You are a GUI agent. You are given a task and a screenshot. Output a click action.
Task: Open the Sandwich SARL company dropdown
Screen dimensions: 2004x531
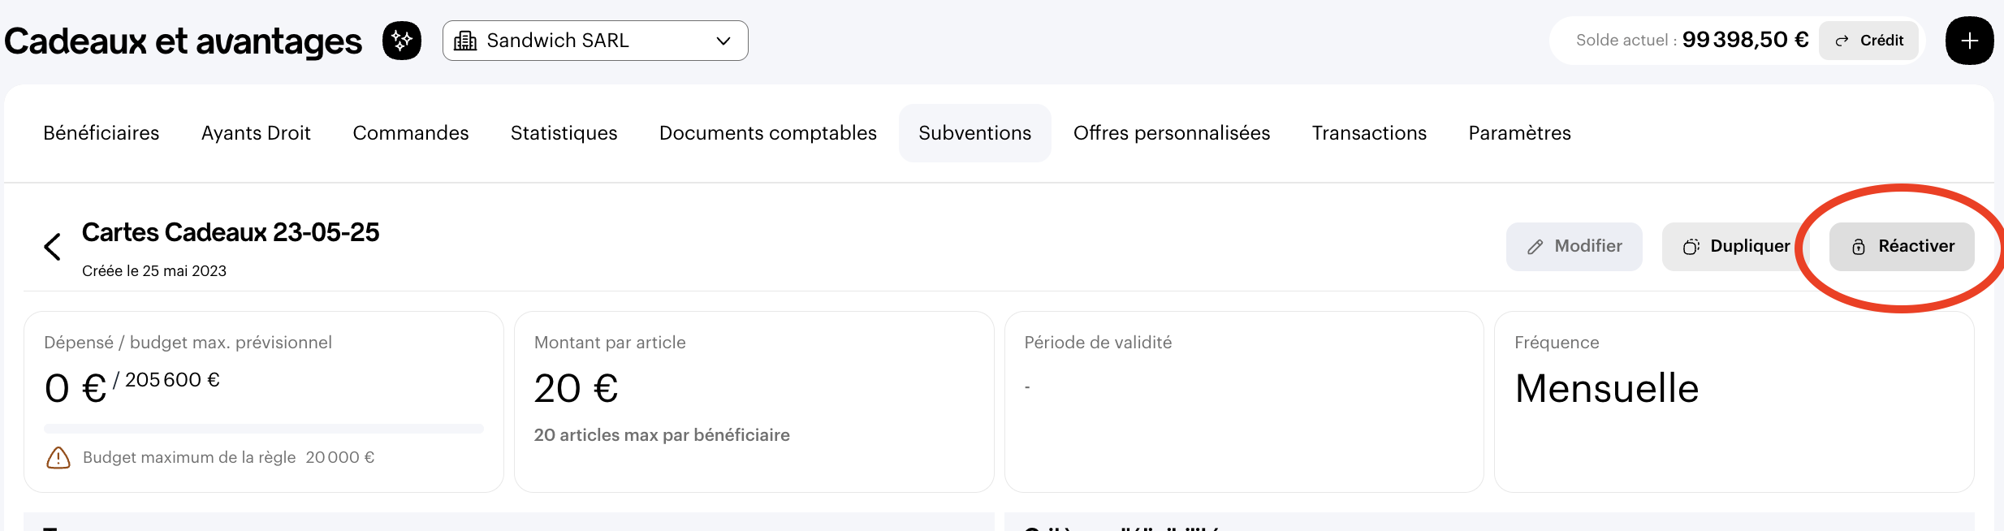click(x=595, y=41)
